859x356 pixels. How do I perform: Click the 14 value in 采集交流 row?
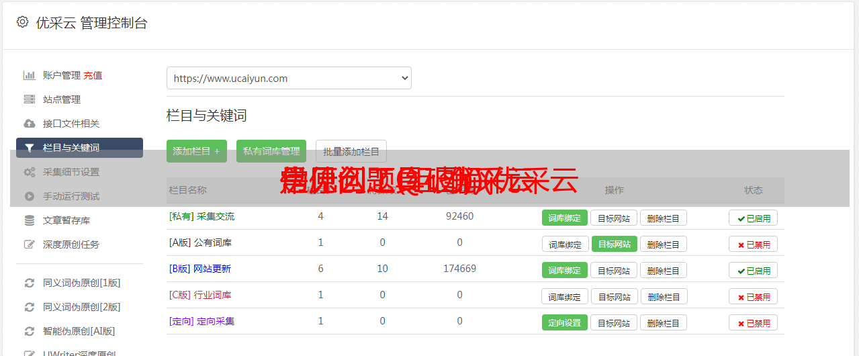pos(383,216)
